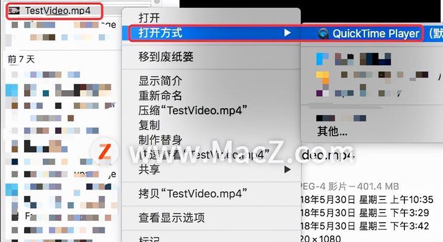
Task: Open the 打开方式 submenu entry
Action: tap(210, 33)
